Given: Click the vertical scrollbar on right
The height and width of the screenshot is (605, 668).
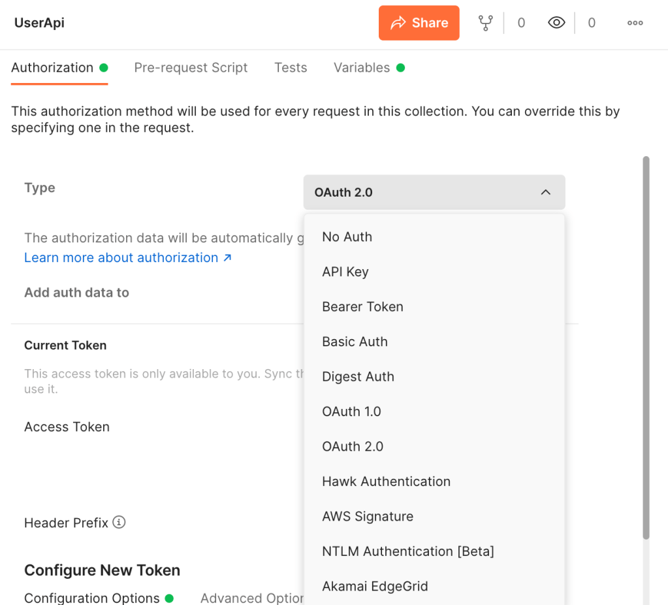Looking at the screenshot, I should pos(646,346).
